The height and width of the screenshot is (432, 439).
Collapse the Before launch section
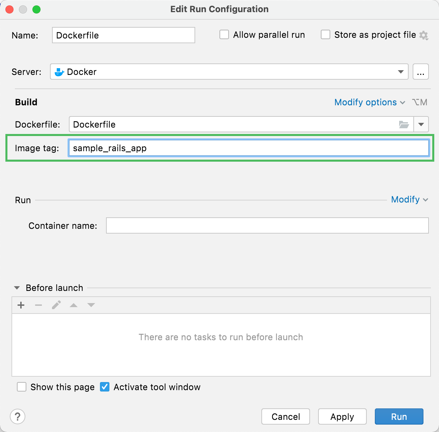point(17,288)
